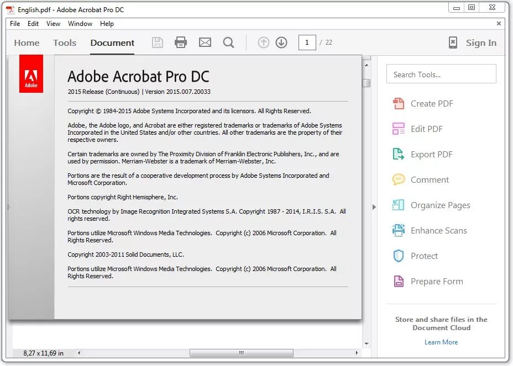The image size is (513, 366).
Task: Click the vertical scrollbar thumb
Action: [367, 83]
